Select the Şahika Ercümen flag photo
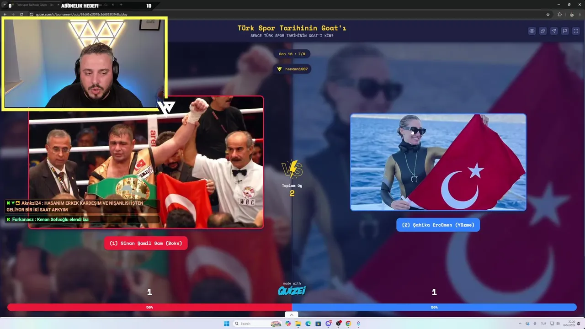Screen dimensions: 585x329 [438, 162]
